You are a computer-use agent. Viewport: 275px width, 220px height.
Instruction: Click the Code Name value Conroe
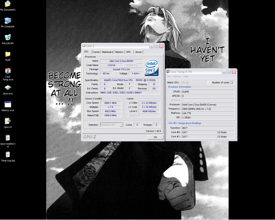[111, 65]
